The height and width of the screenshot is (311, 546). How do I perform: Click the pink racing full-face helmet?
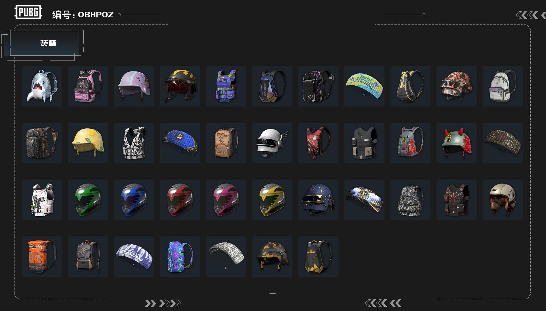(226, 200)
